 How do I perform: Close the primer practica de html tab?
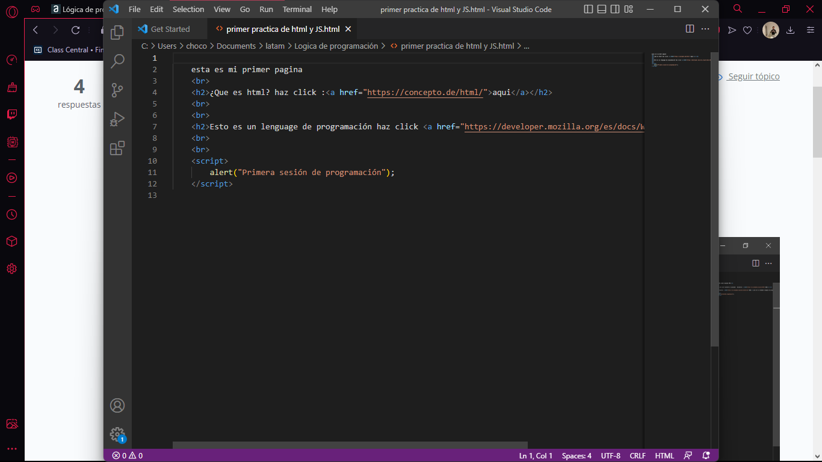point(348,29)
